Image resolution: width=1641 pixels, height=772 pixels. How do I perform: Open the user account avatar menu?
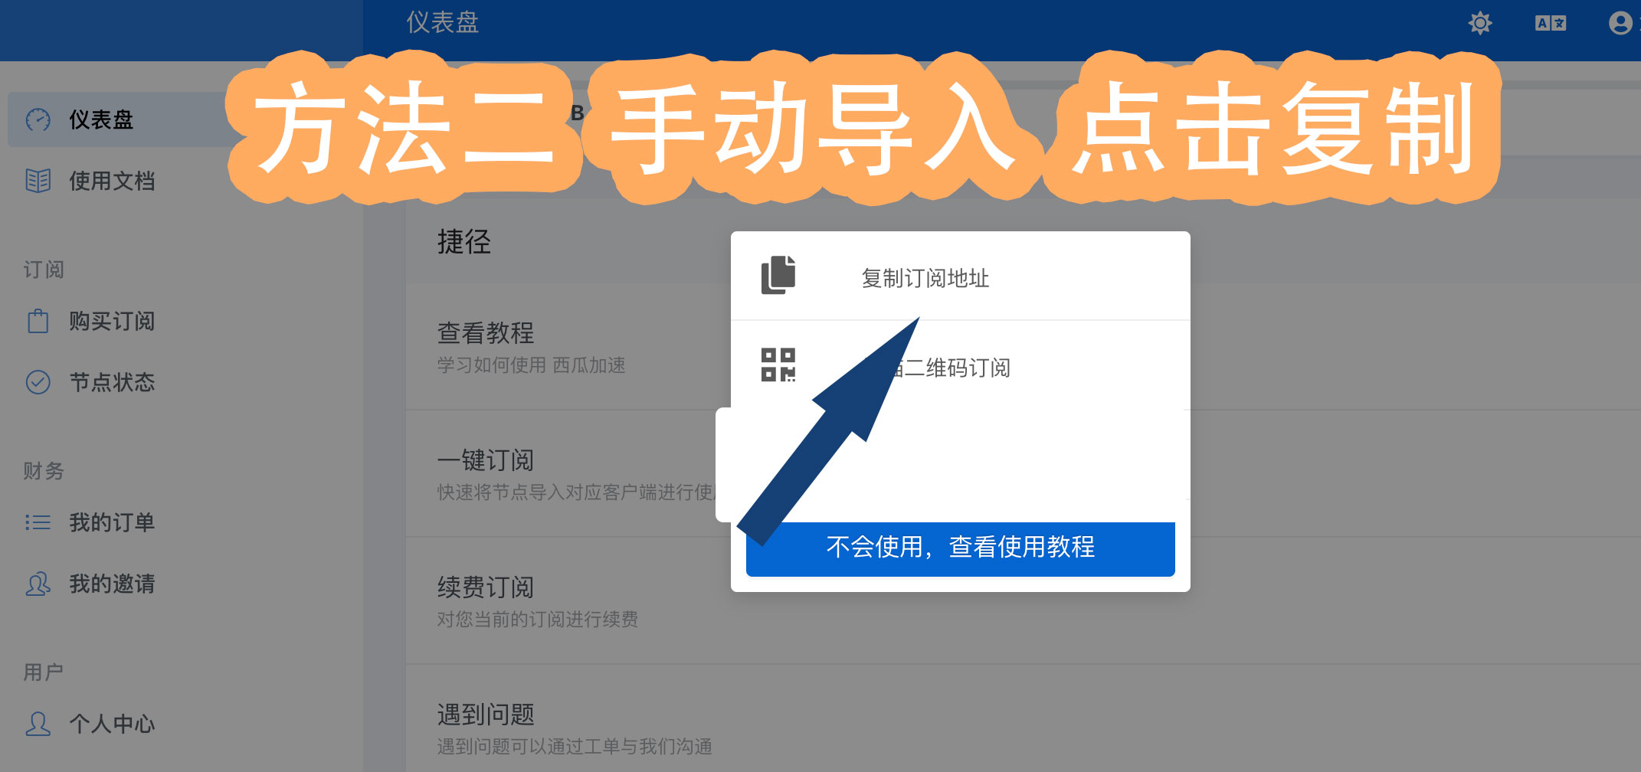(1621, 23)
